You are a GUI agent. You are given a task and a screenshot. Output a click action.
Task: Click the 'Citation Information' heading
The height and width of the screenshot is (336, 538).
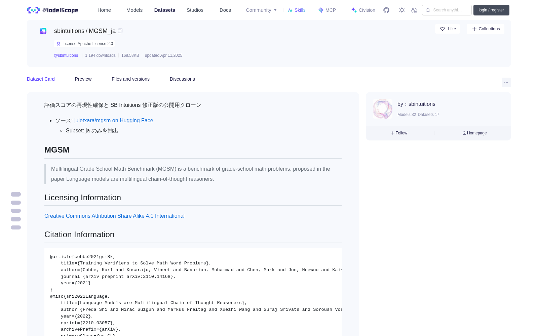[79, 235]
